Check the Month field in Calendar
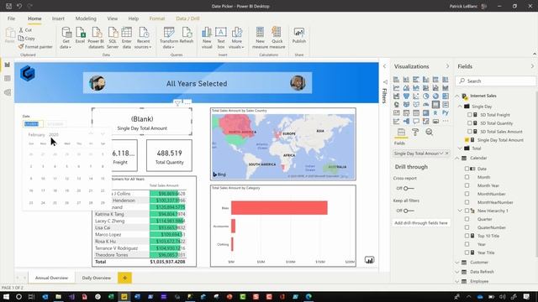The height and width of the screenshot is (302, 538). tap(467, 177)
